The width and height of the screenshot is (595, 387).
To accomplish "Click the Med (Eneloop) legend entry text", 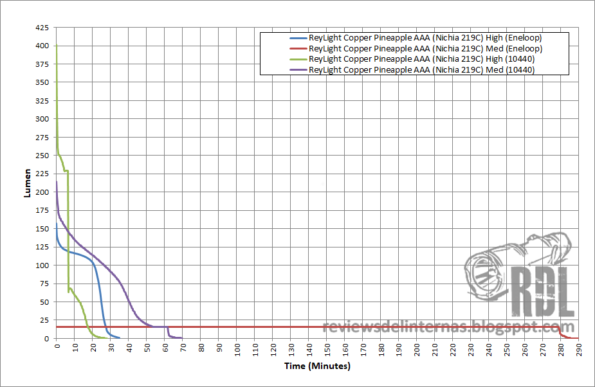I will pyautogui.click(x=426, y=49).
